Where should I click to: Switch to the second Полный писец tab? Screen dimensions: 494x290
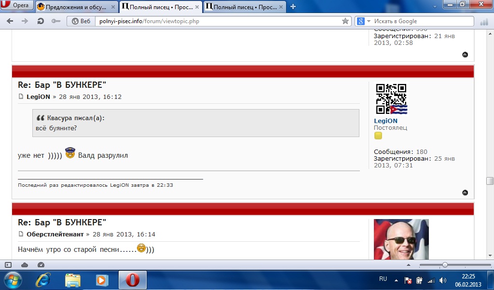click(161, 7)
